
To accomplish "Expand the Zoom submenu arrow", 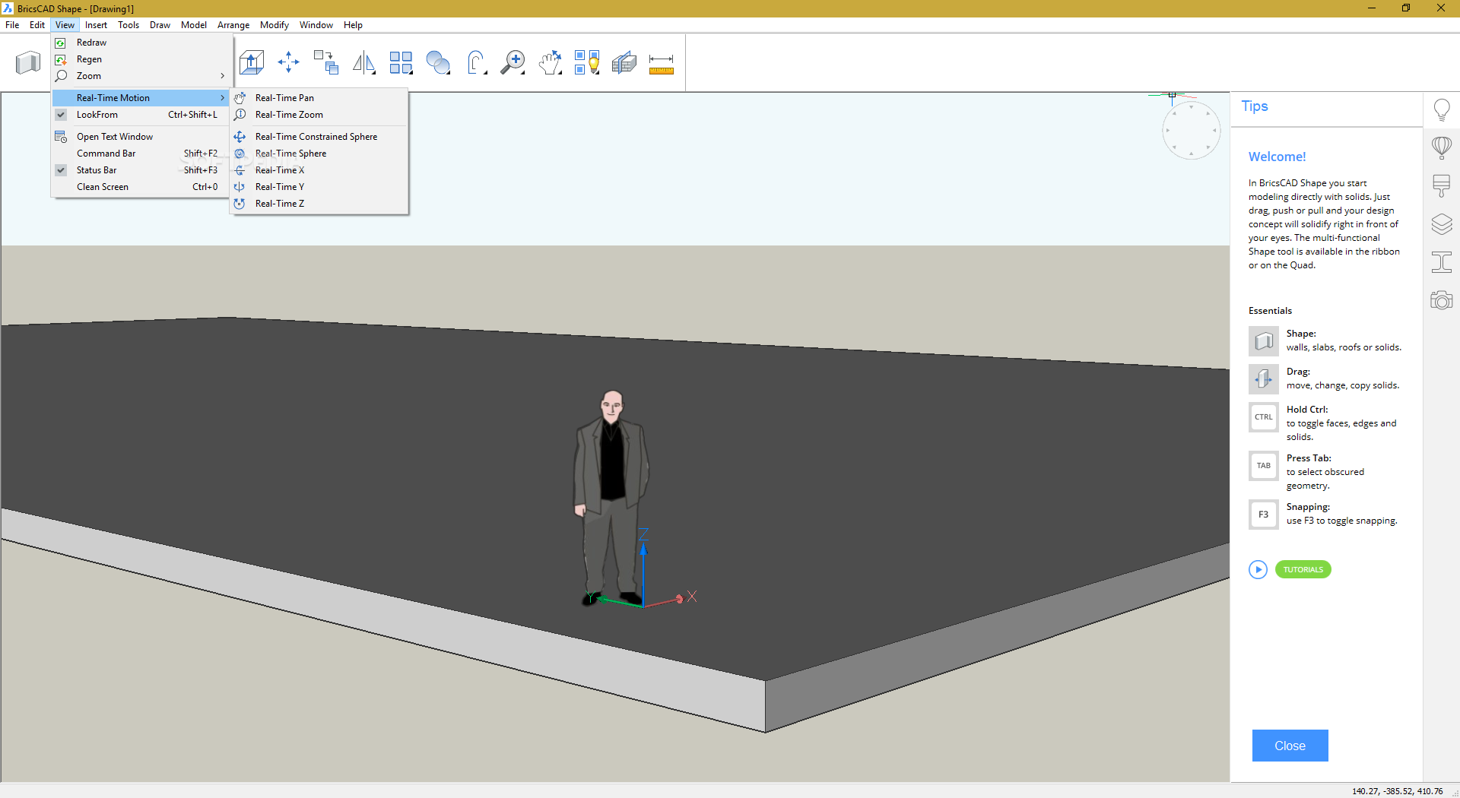I will tap(222, 76).
